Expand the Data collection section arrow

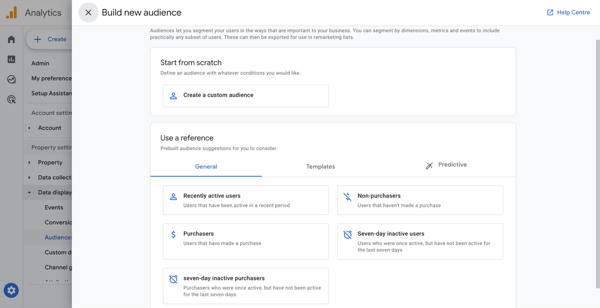pos(30,177)
